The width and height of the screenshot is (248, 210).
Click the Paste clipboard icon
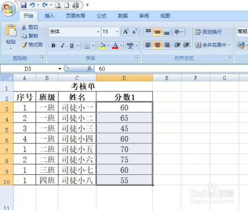click(x=11, y=30)
